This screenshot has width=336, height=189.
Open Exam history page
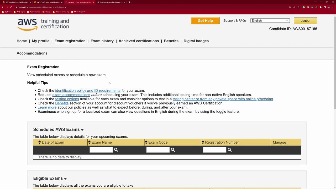pyautogui.click(x=102, y=41)
